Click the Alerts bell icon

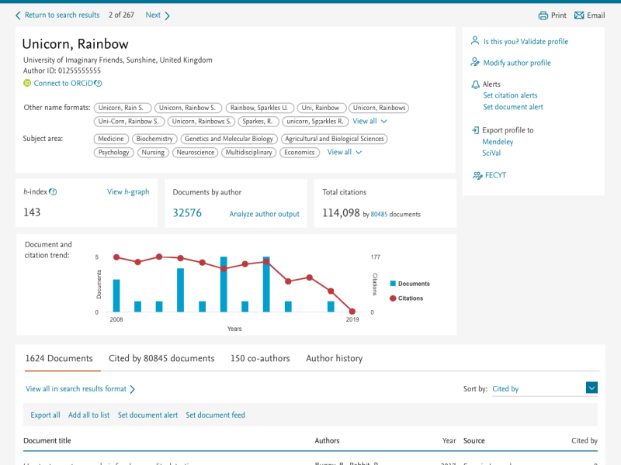(475, 84)
